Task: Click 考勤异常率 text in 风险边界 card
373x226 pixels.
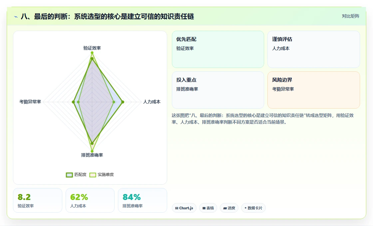Action: [283, 89]
